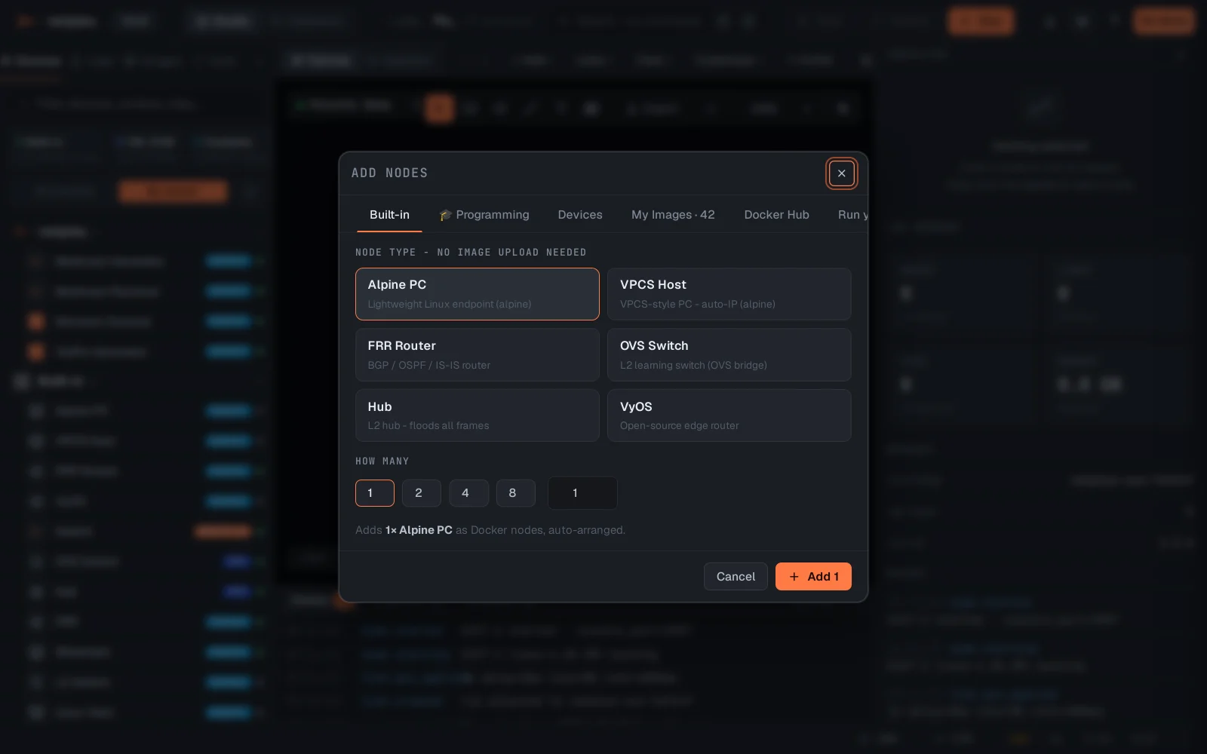
Task: Focus the custom node count field
Action: pyautogui.click(x=582, y=493)
